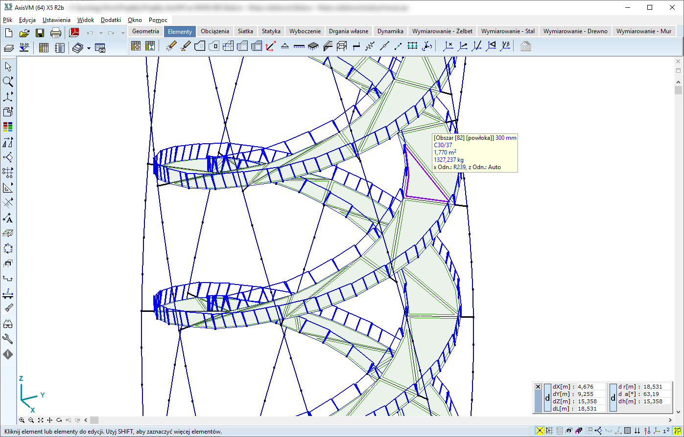
Task: Expand the redo history dropdown arrow
Action: coord(122,33)
